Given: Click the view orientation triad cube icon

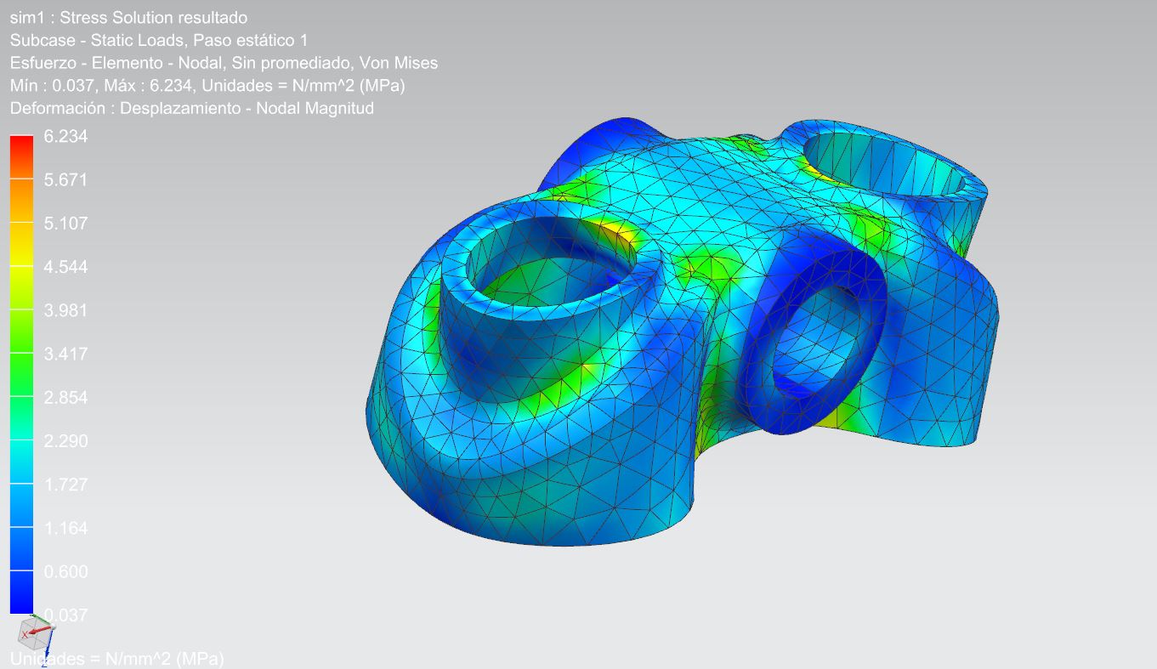Looking at the screenshot, I should pos(36,634).
